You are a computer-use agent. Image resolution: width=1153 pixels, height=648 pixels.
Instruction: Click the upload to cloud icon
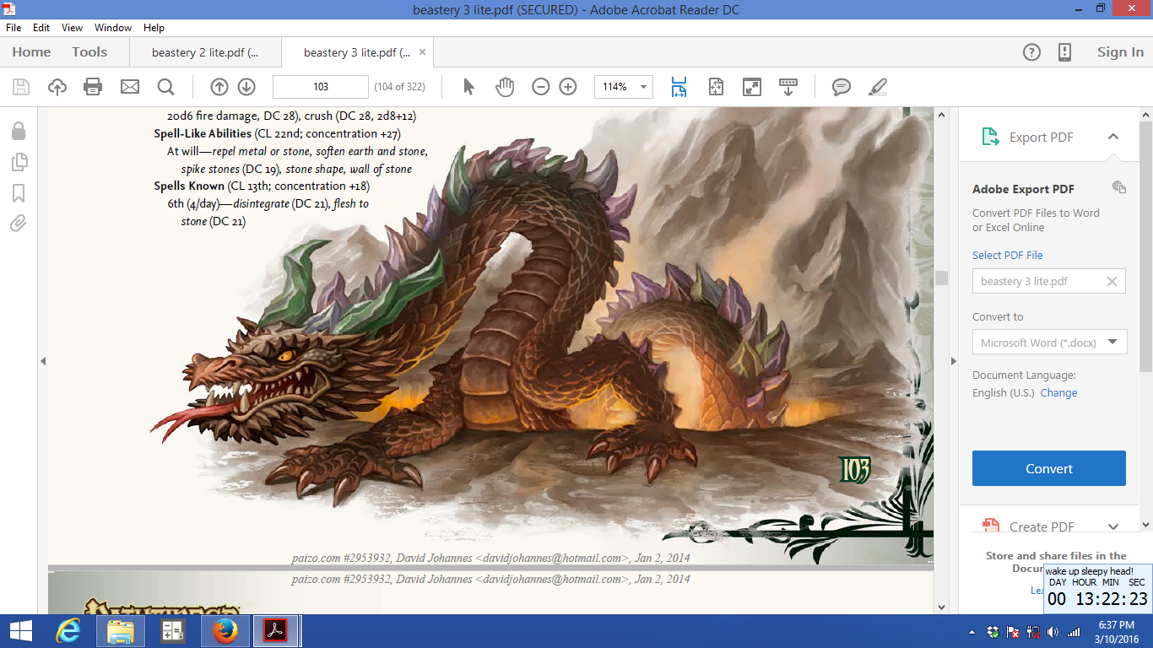point(57,86)
